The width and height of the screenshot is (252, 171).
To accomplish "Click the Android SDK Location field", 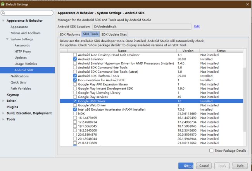I will [142, 27].
